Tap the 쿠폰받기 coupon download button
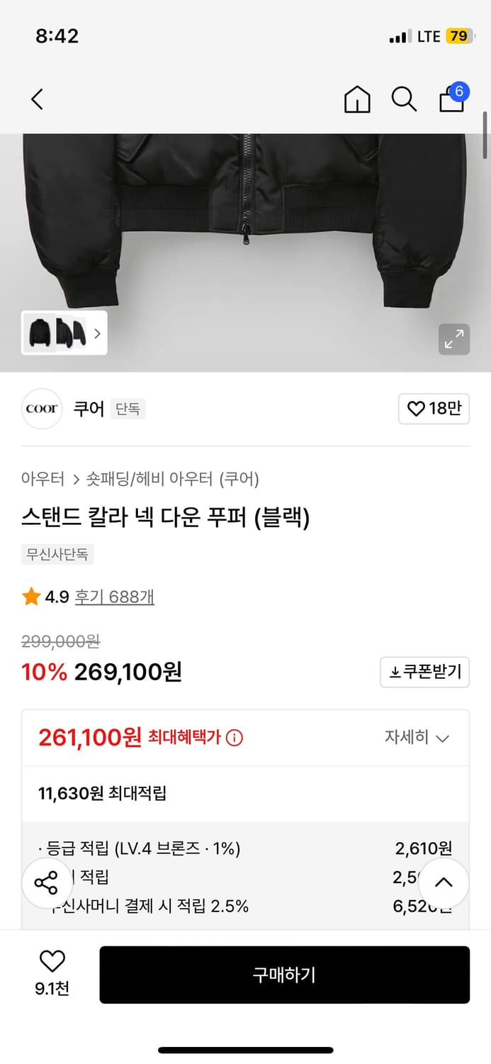The width and height of the screenshot is (491, 1064). pyautogui.click(x=424, y=672)
